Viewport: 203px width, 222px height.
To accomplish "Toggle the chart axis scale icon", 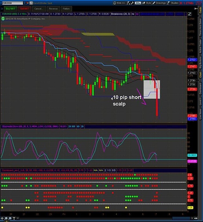I will 190,14.
